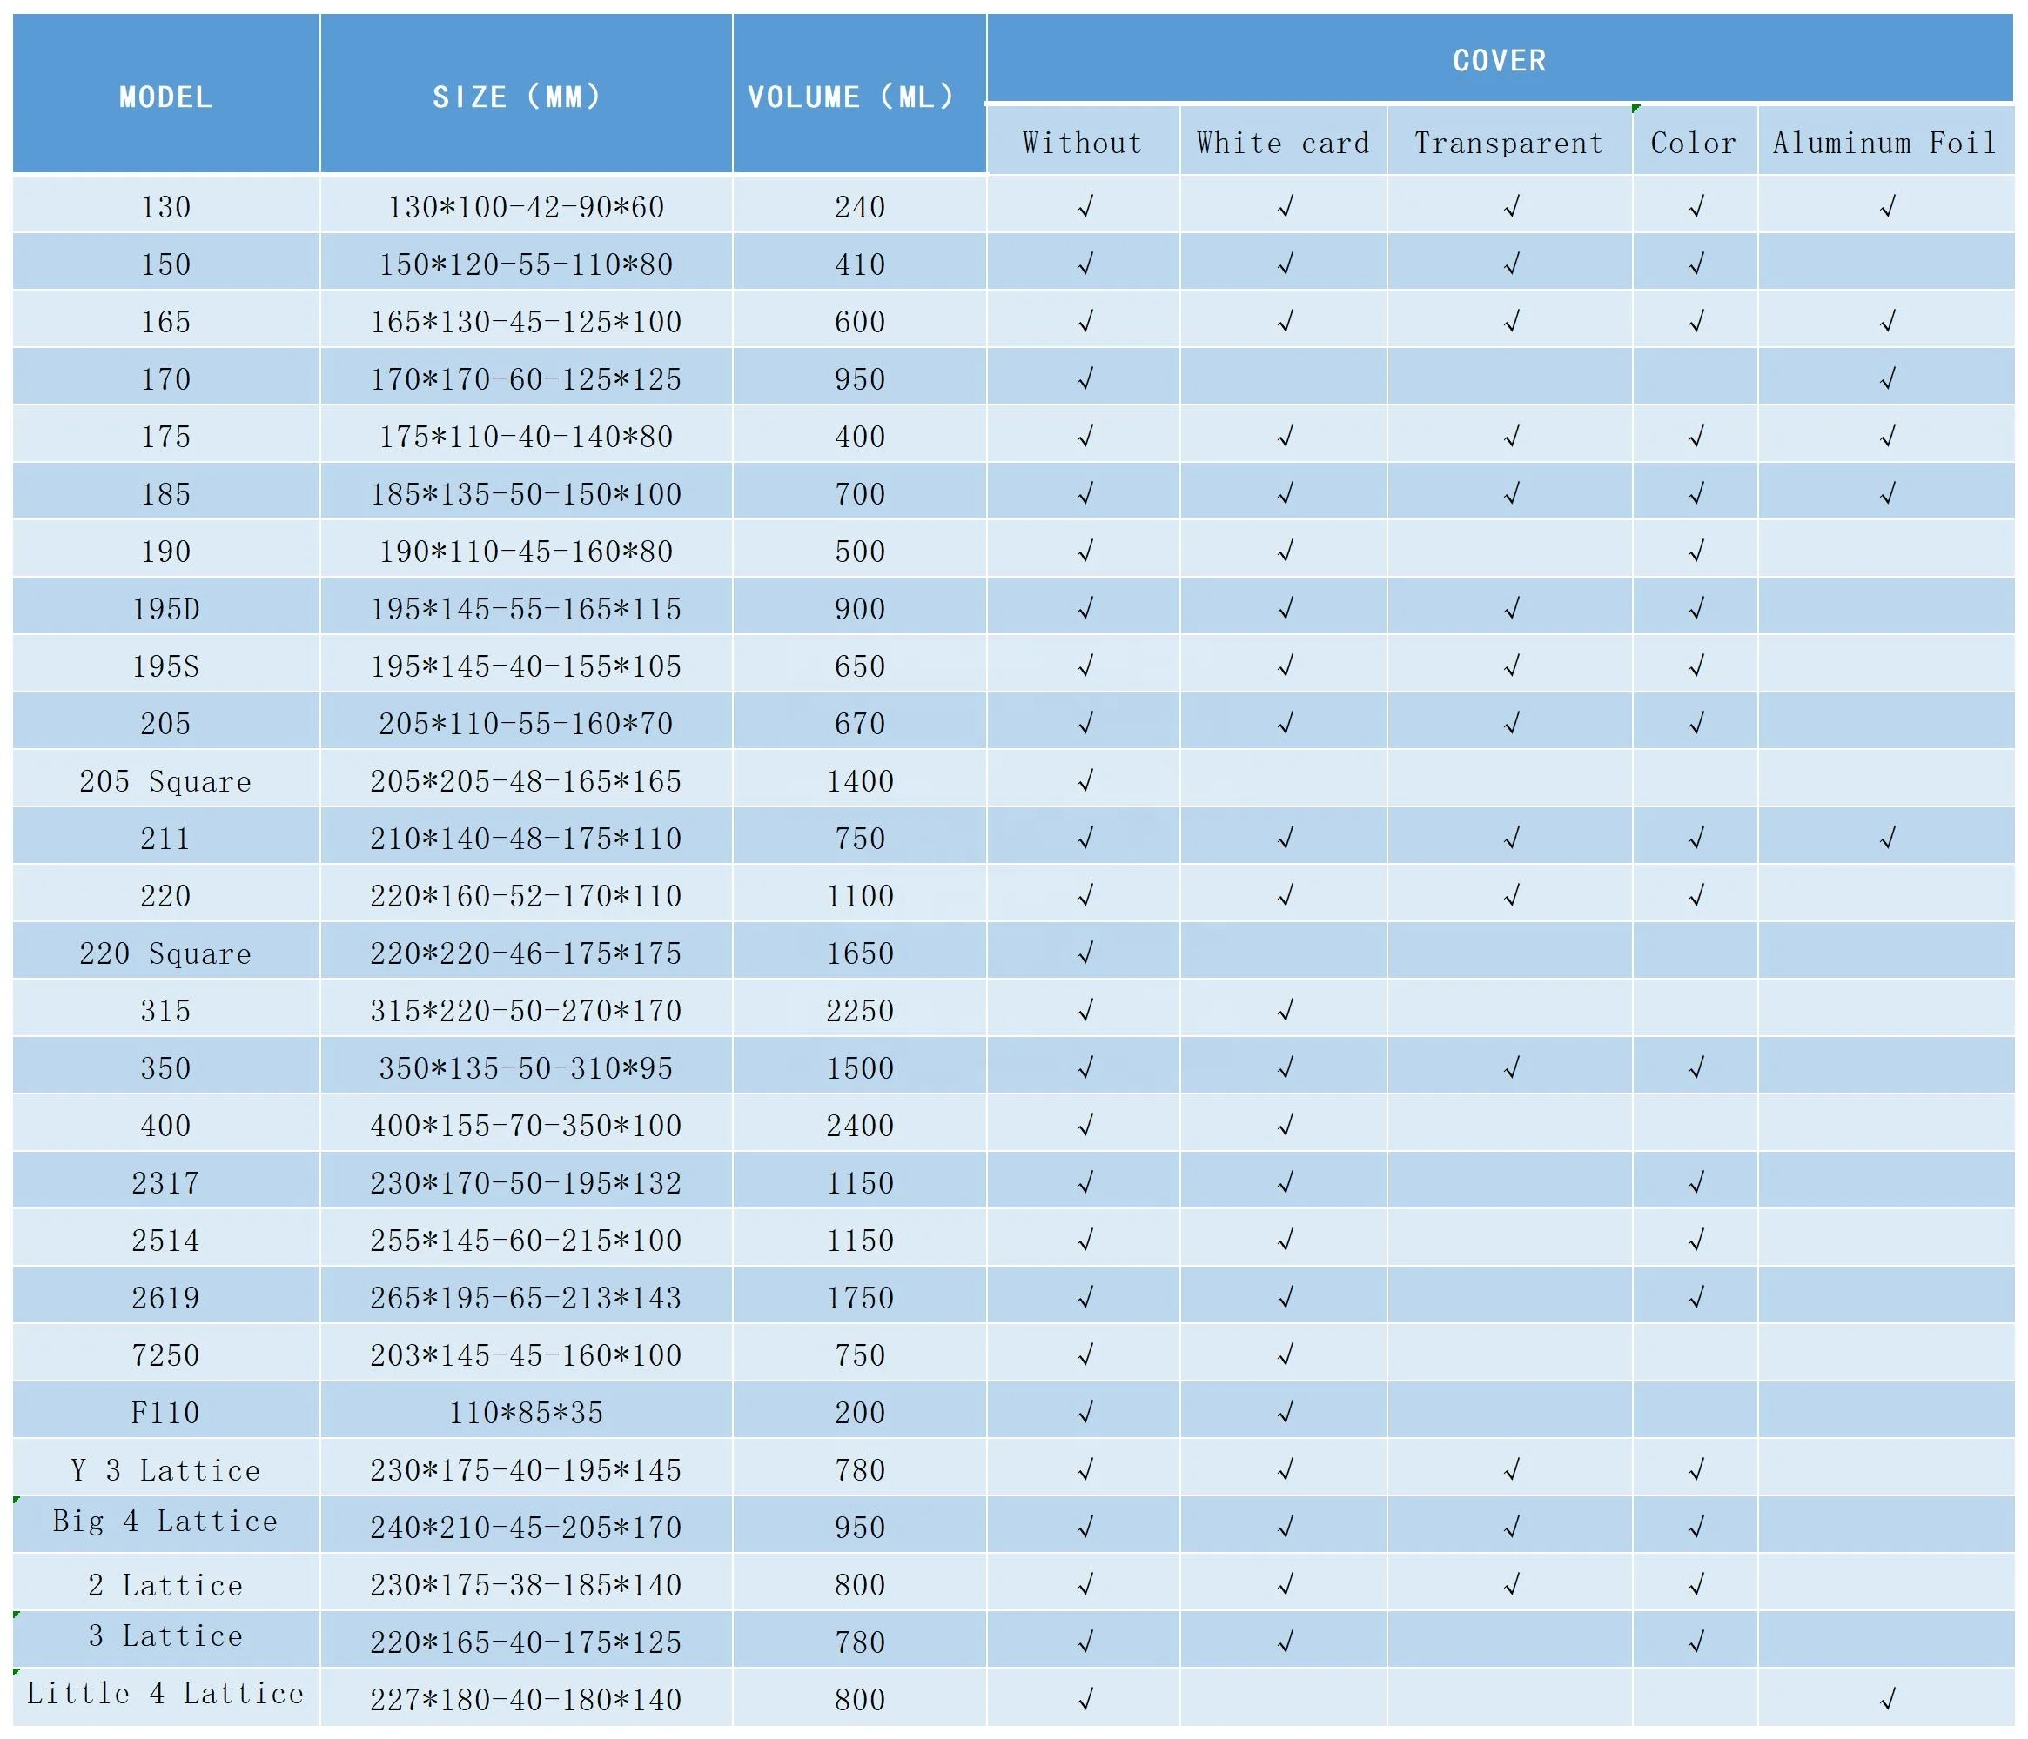The height and width of the screenshot is (1739, 2028).
Task: Select the volume cell showing 2400
Action: pyautogui.click(x=859, y=1125)
